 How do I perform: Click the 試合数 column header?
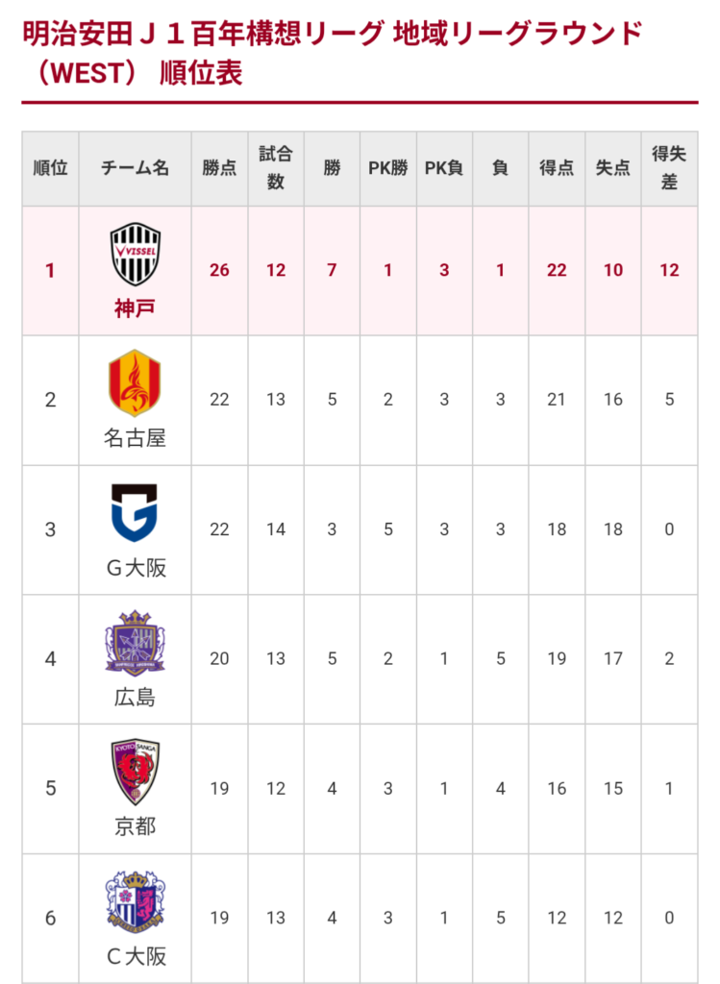coord(276,168)
